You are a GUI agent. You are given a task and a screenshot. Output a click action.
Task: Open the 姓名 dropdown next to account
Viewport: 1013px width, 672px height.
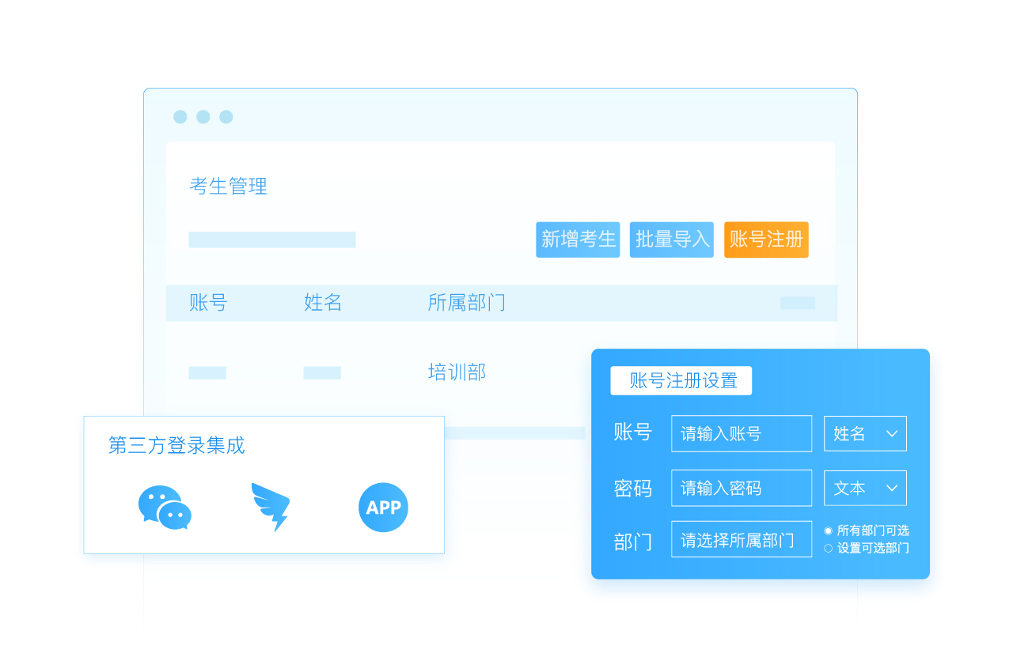(x=865, y=433)
